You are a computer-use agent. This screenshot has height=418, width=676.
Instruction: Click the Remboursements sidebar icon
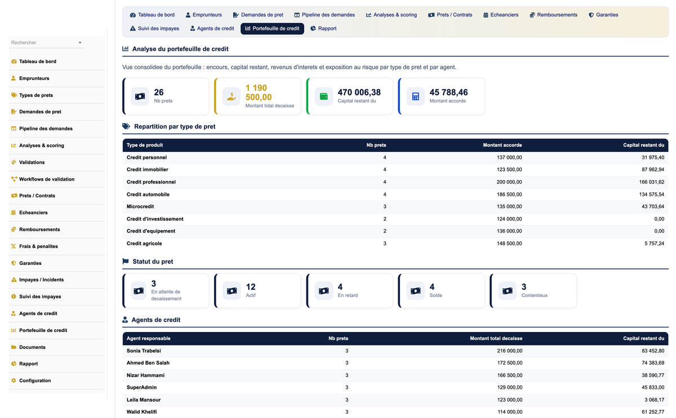click(x=14, y=230)
